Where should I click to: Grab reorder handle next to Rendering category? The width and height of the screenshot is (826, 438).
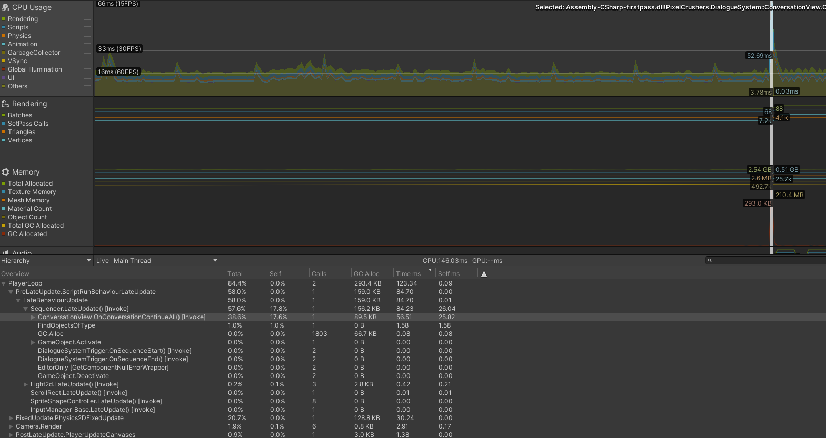[87, 19]
